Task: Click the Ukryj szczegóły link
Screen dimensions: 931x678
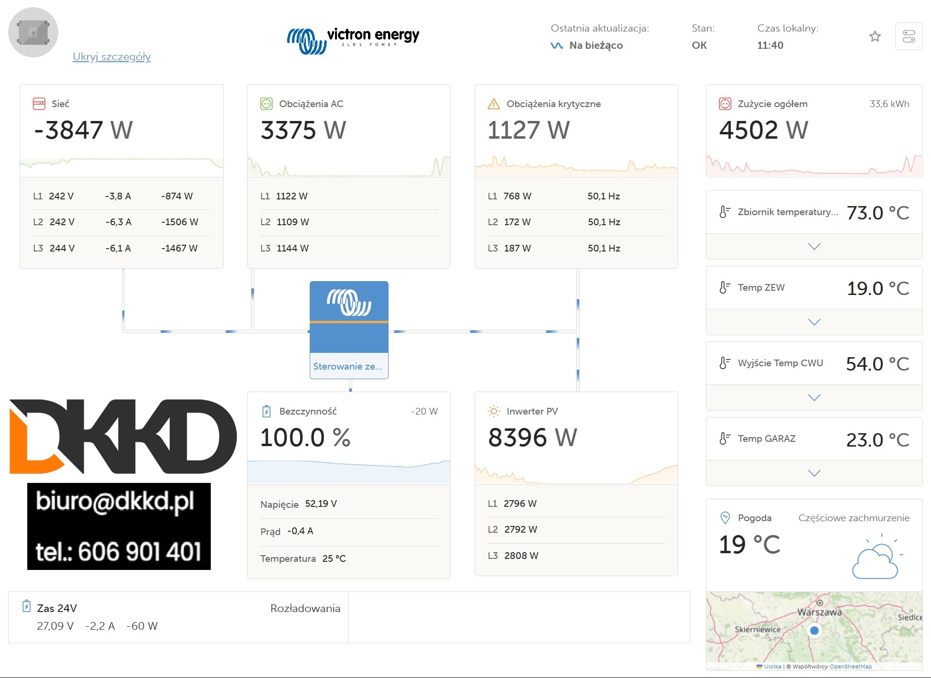Action: click(111, 56)
